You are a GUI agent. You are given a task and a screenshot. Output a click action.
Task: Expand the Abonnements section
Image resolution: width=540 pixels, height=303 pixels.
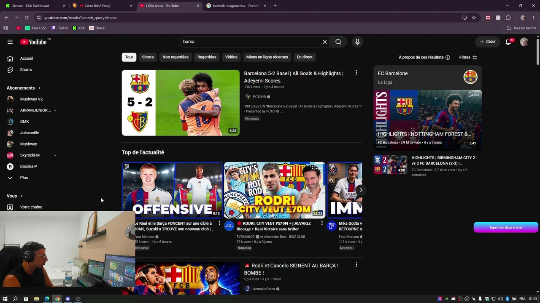coord(24,88)
